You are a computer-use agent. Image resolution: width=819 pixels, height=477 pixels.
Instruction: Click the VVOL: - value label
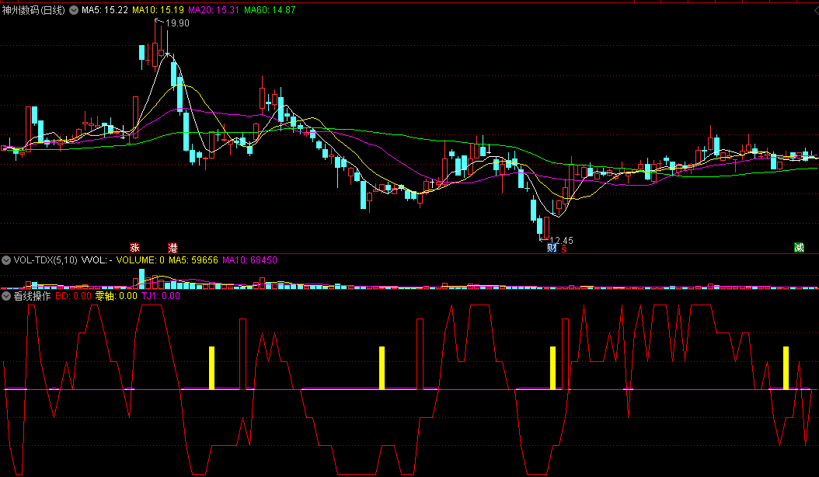click(96, 260)
